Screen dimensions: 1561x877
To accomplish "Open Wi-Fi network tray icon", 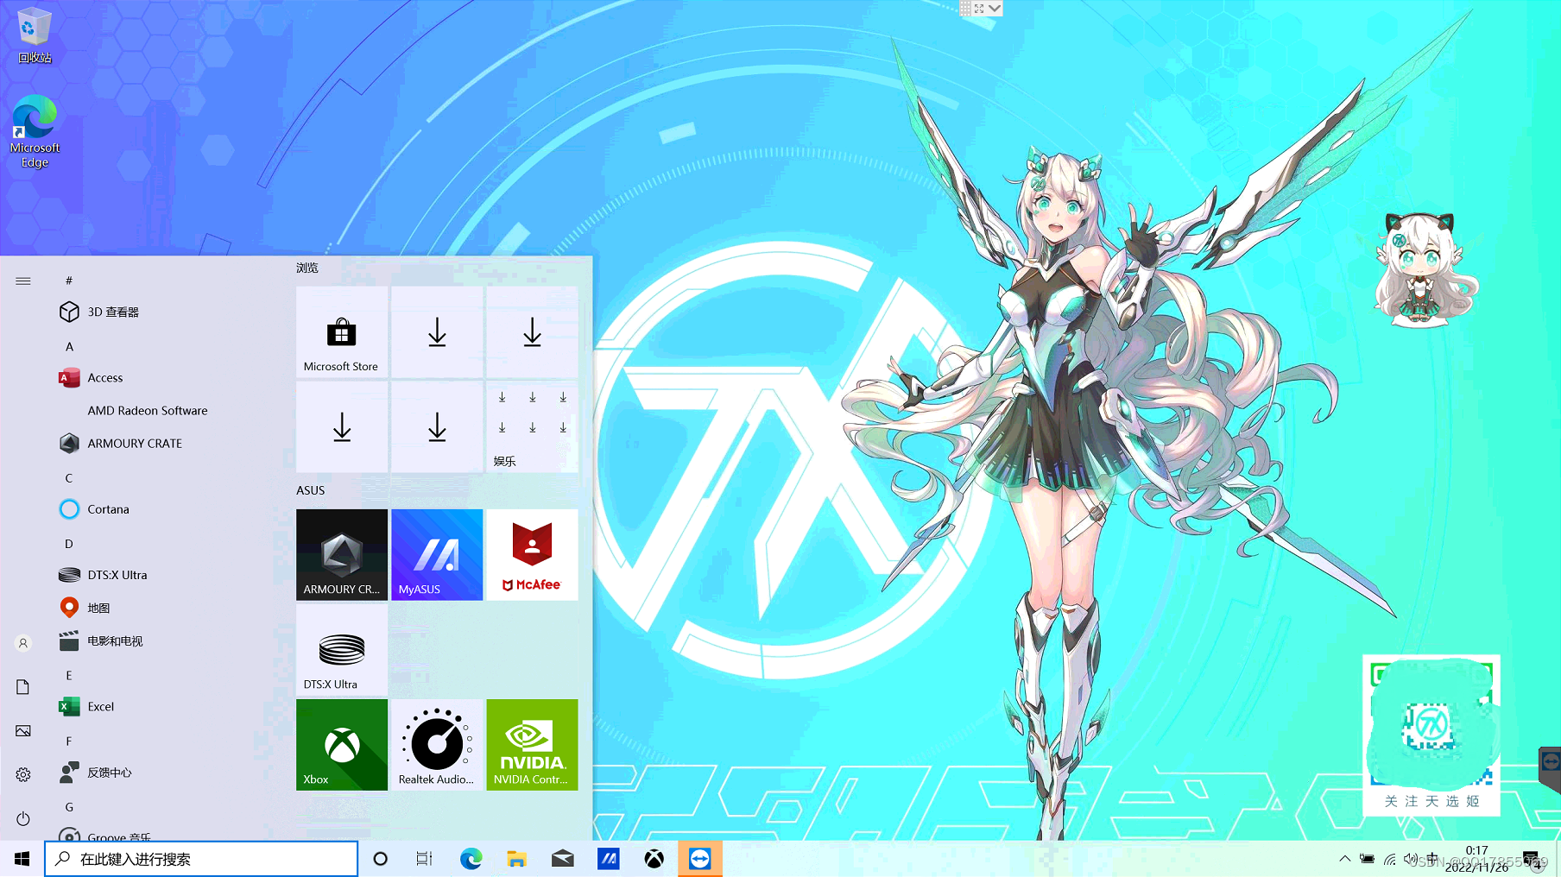I will [1389, 859].
